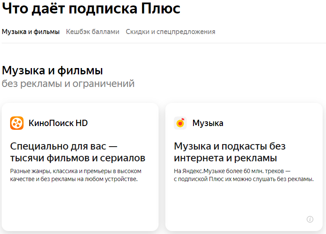This screenshot has width=326, height=234.
Task: Click the KinoPoisk HD orange film reel icon
Action: (17, 123)
